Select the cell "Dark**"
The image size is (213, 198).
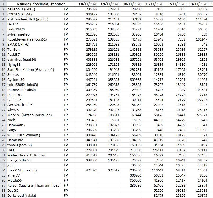pos(35,24)
